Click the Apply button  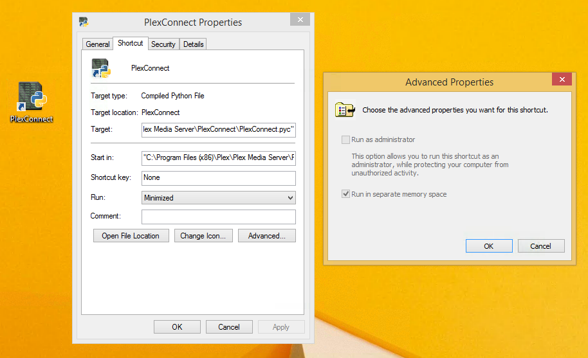tap(281, 327)
